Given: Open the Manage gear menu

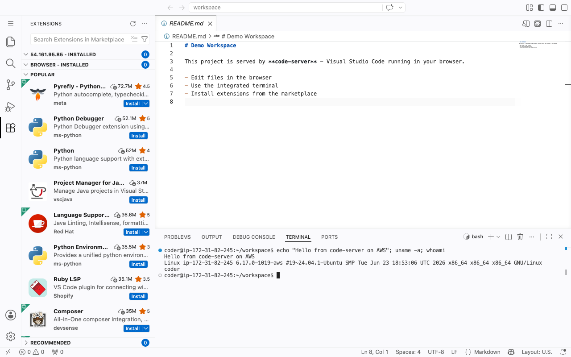Looking at the screenshot, I should point(11,336).
